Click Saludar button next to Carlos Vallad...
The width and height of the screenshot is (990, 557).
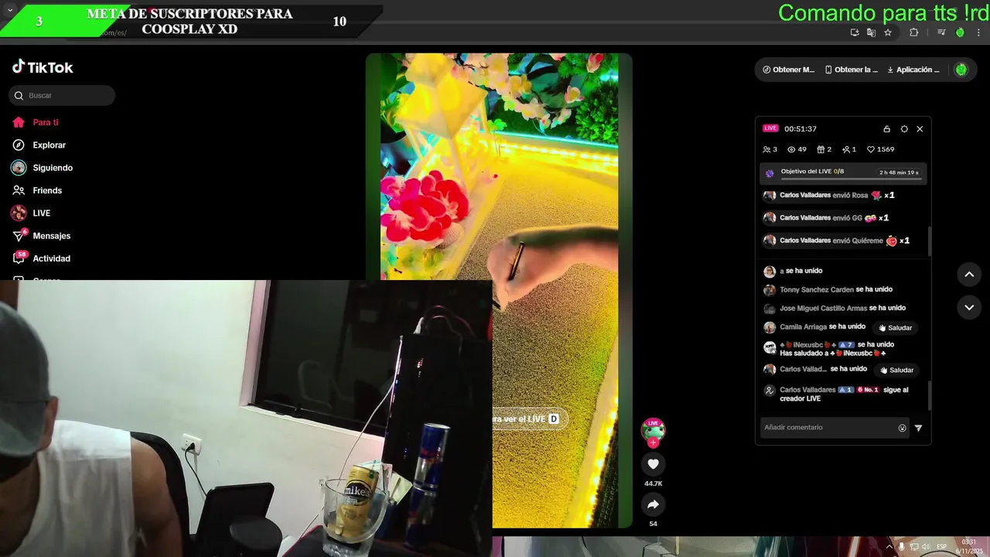click(x=896, y=370)
